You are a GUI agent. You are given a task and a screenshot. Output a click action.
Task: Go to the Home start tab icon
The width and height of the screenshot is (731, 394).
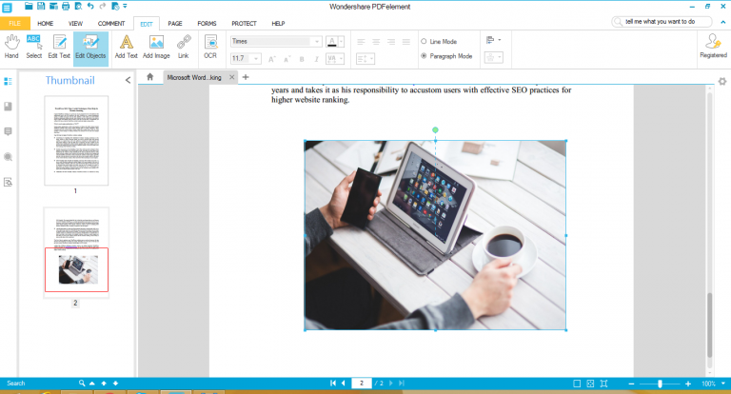pyautogui.click(x=149, y=77)
